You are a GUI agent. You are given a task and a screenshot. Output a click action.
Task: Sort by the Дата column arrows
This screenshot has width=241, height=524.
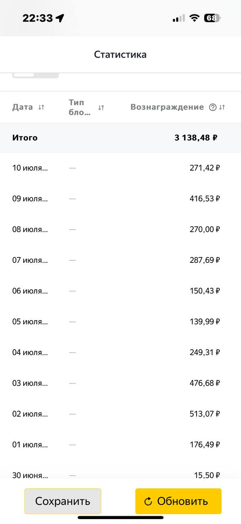41,107
